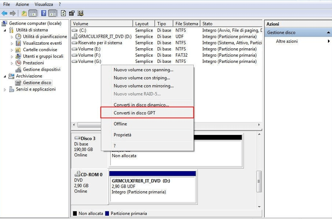Screen dimensions: 332x219
Task: Choose Nuovo volume con striping...
Action: pyautogui.click(x=147, y=78)
